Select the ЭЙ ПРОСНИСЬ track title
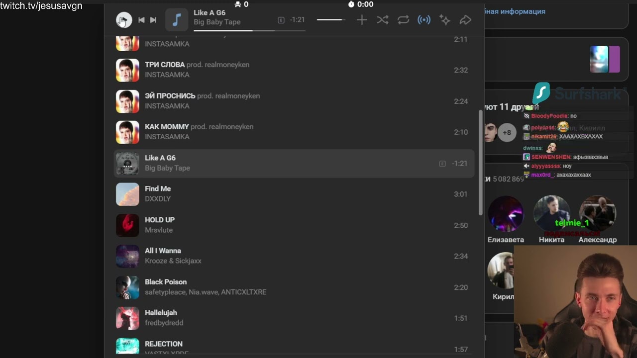637x358 pixels. [170, 95]
